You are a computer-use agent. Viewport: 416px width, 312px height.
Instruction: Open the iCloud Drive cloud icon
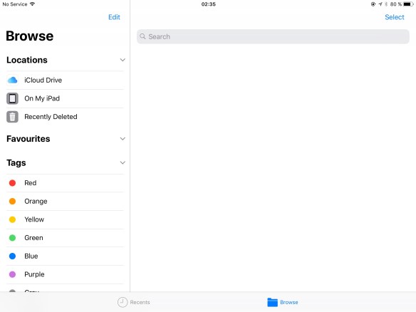(13, 80)
